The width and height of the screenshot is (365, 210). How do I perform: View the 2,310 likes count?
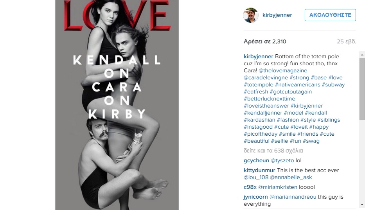(x=265, y=41)
